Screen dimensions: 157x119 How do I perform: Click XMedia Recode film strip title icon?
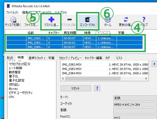[x=8, y=6]
